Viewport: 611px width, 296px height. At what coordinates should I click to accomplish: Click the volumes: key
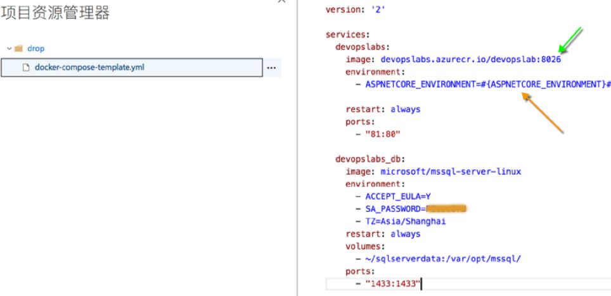(364, 246)
